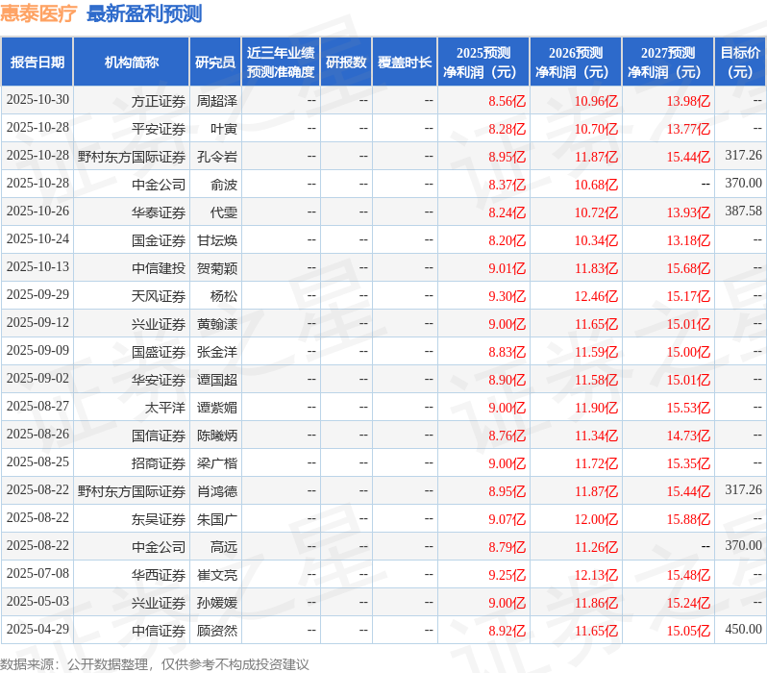Viewport: 767px width, 673px height.
Task: Select the 机构简称 column header
Action: 131,62
